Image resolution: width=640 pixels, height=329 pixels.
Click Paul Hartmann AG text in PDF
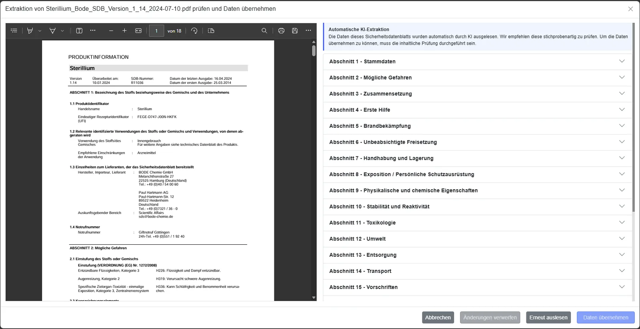pyautogui.click(x=153, y=192)
